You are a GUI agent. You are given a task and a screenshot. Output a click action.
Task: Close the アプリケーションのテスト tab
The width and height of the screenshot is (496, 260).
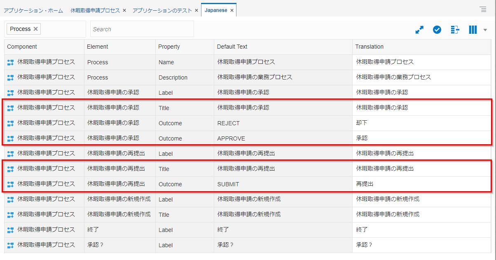(x=197, y=10)
